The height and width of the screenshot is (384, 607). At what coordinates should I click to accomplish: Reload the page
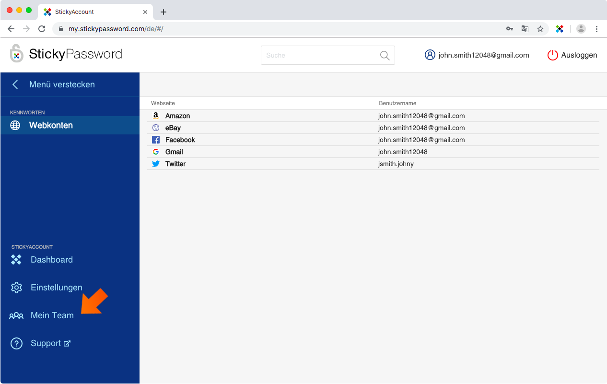point(42,29)
